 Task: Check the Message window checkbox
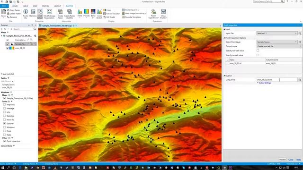point(4,108)
